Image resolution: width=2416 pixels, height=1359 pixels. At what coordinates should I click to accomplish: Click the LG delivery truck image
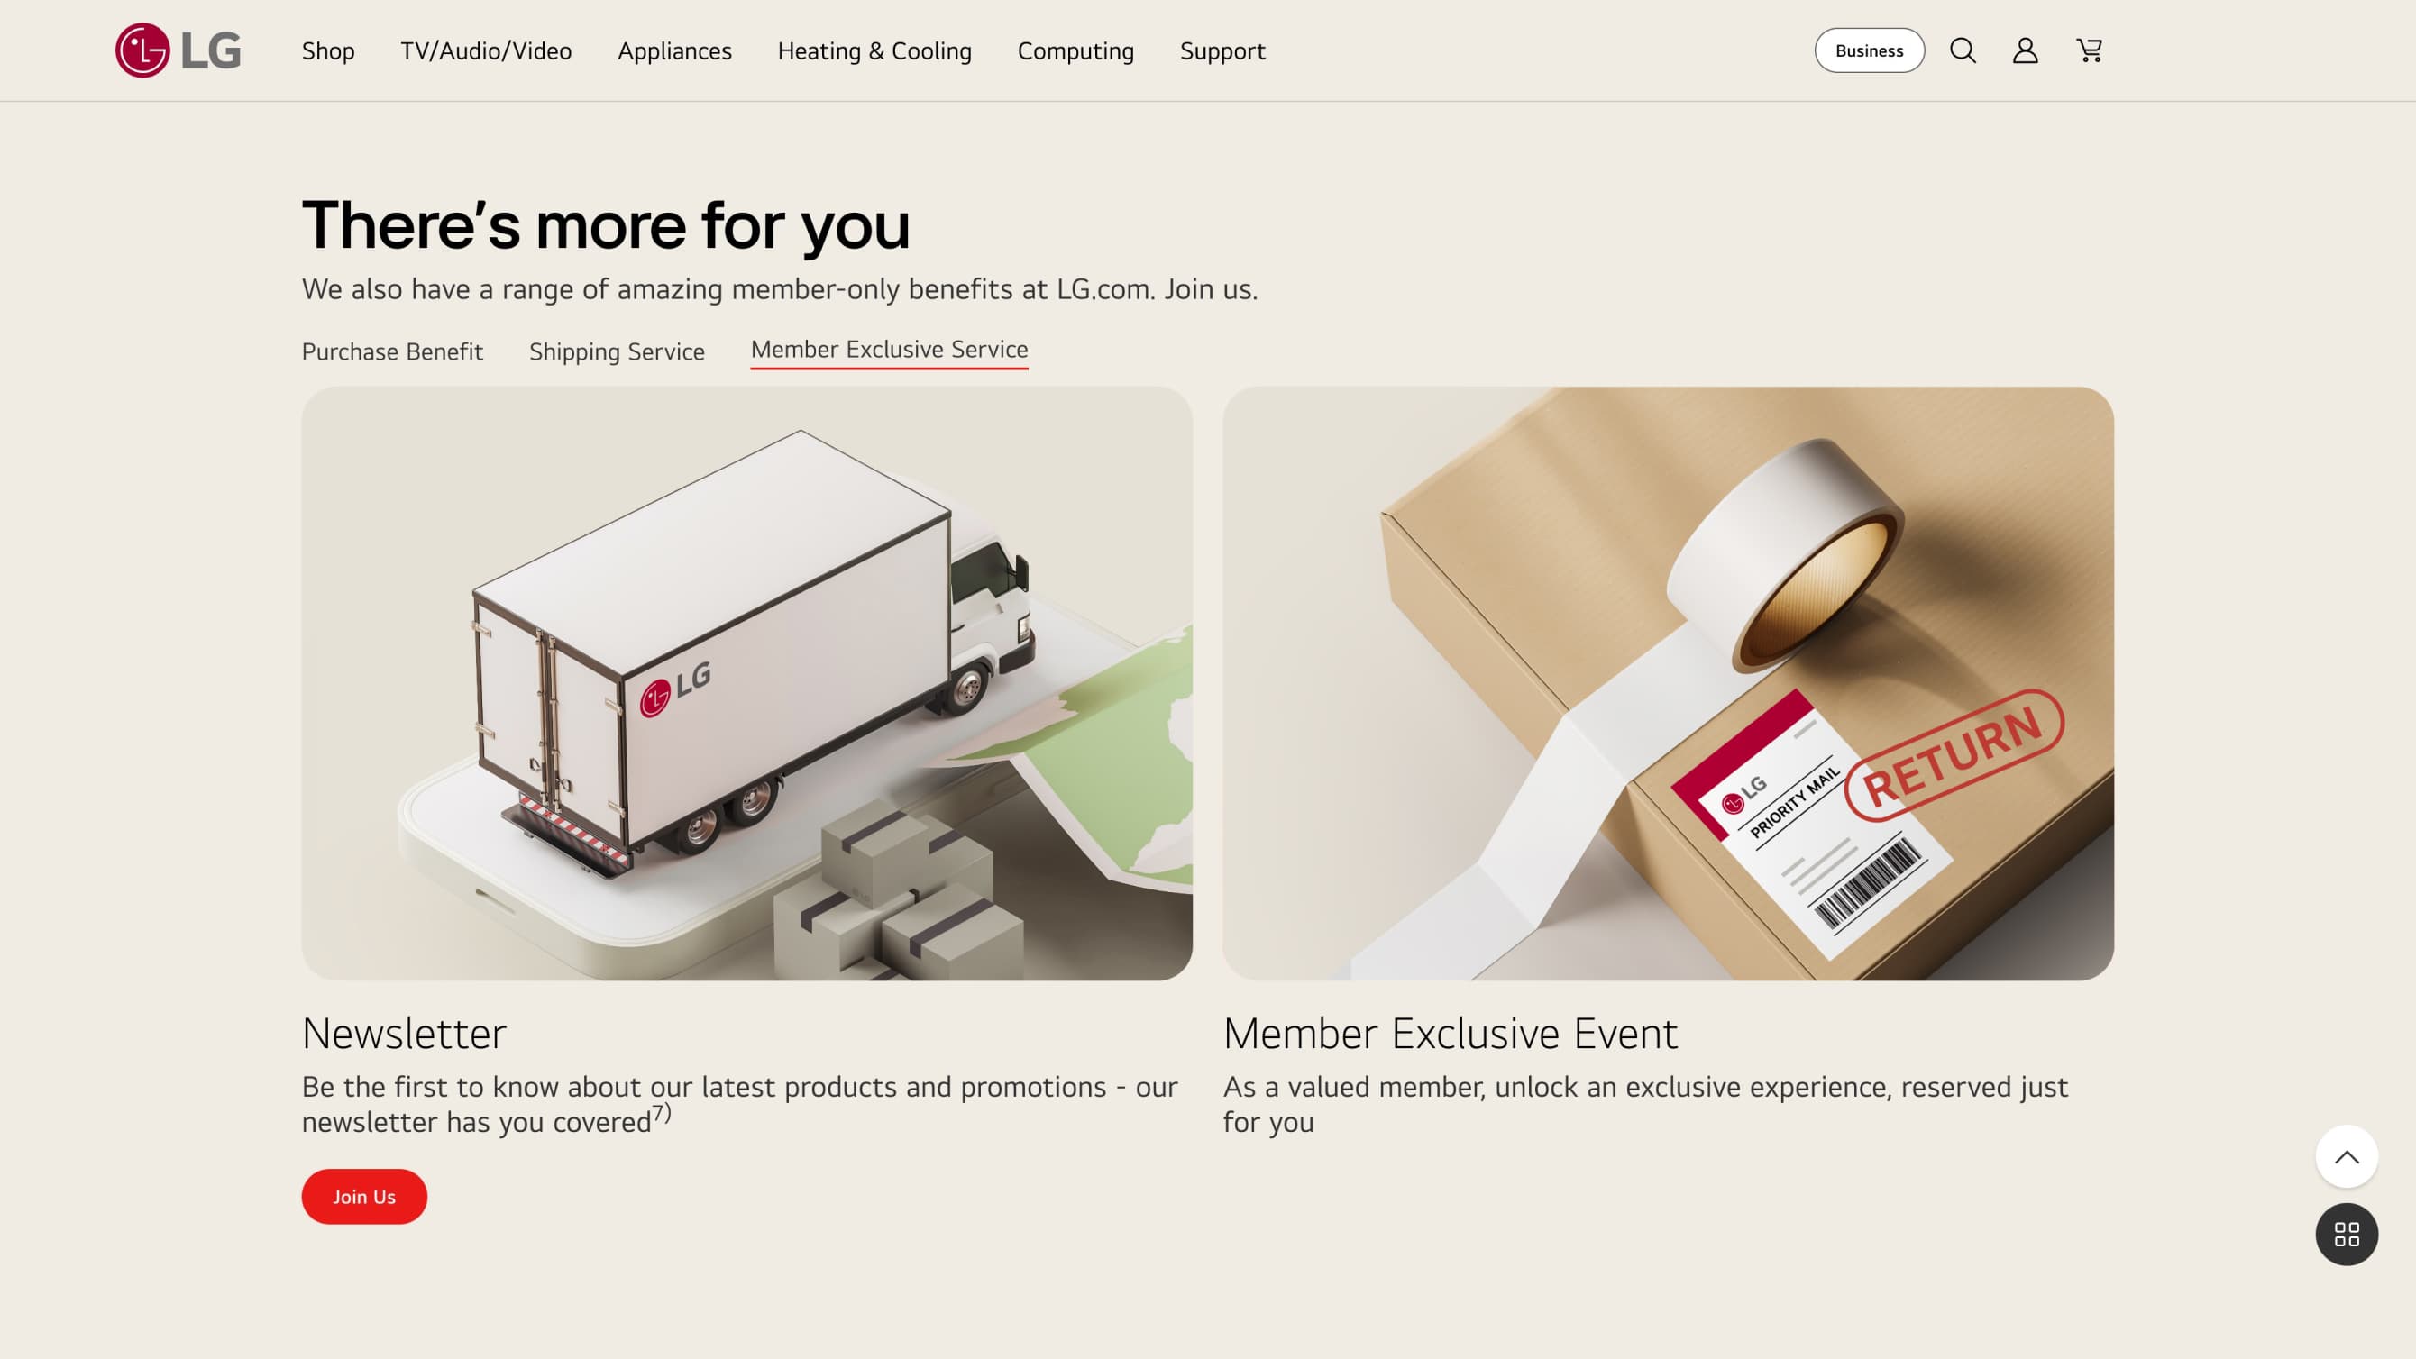coord(746,684)
